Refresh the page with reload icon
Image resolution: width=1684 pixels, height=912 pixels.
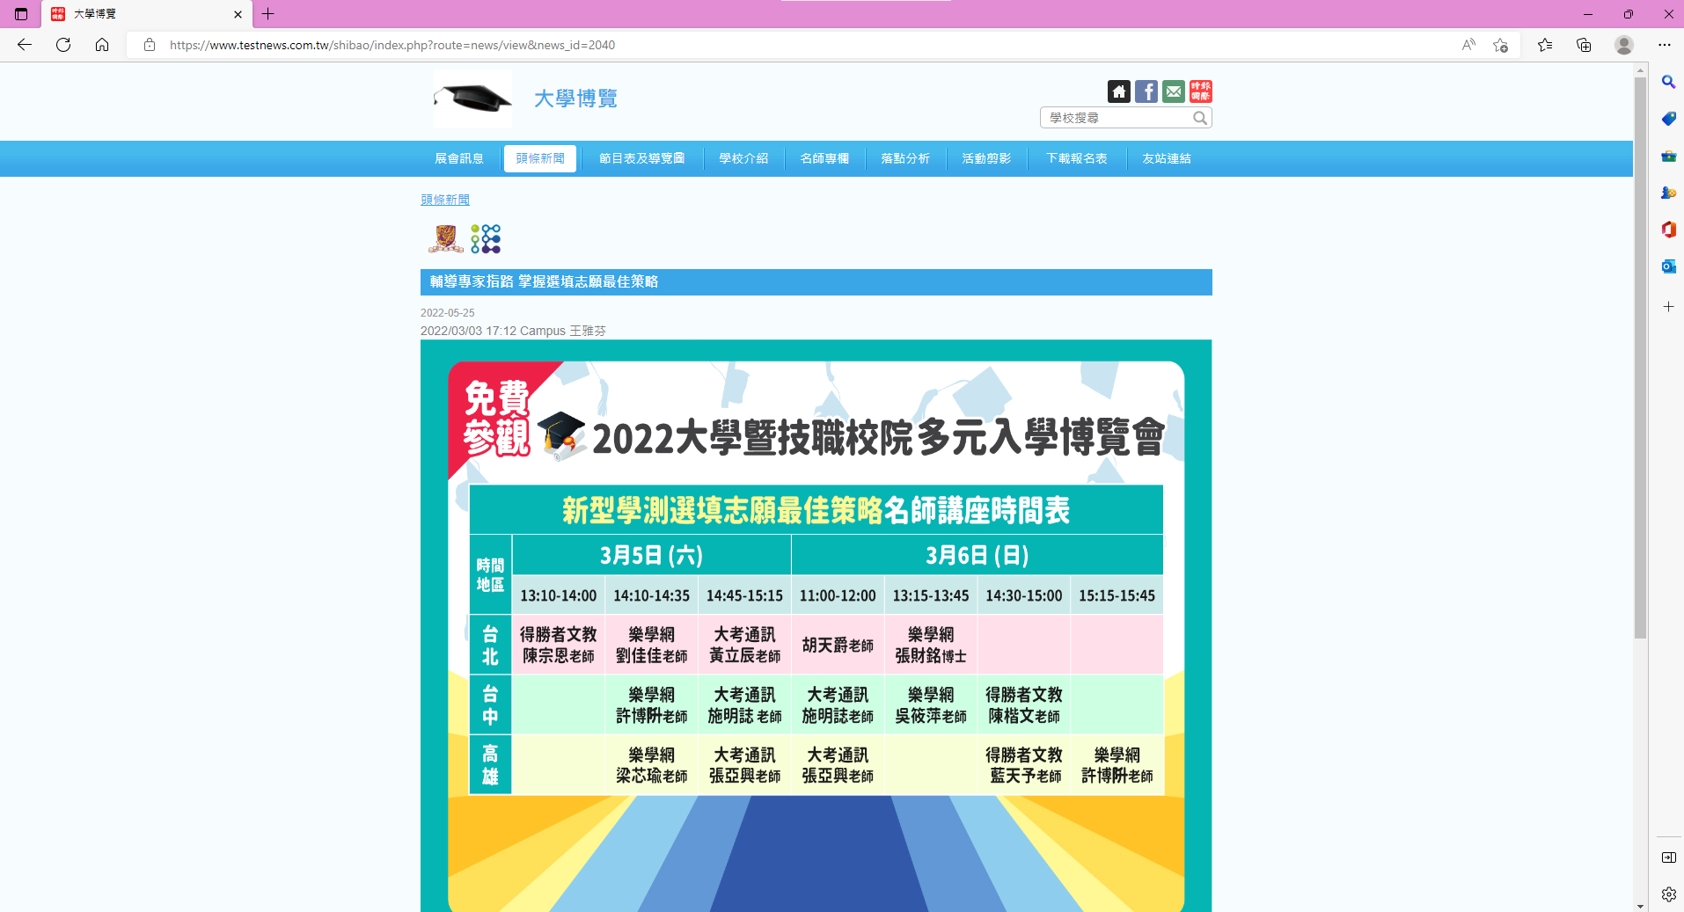(63, 45)
